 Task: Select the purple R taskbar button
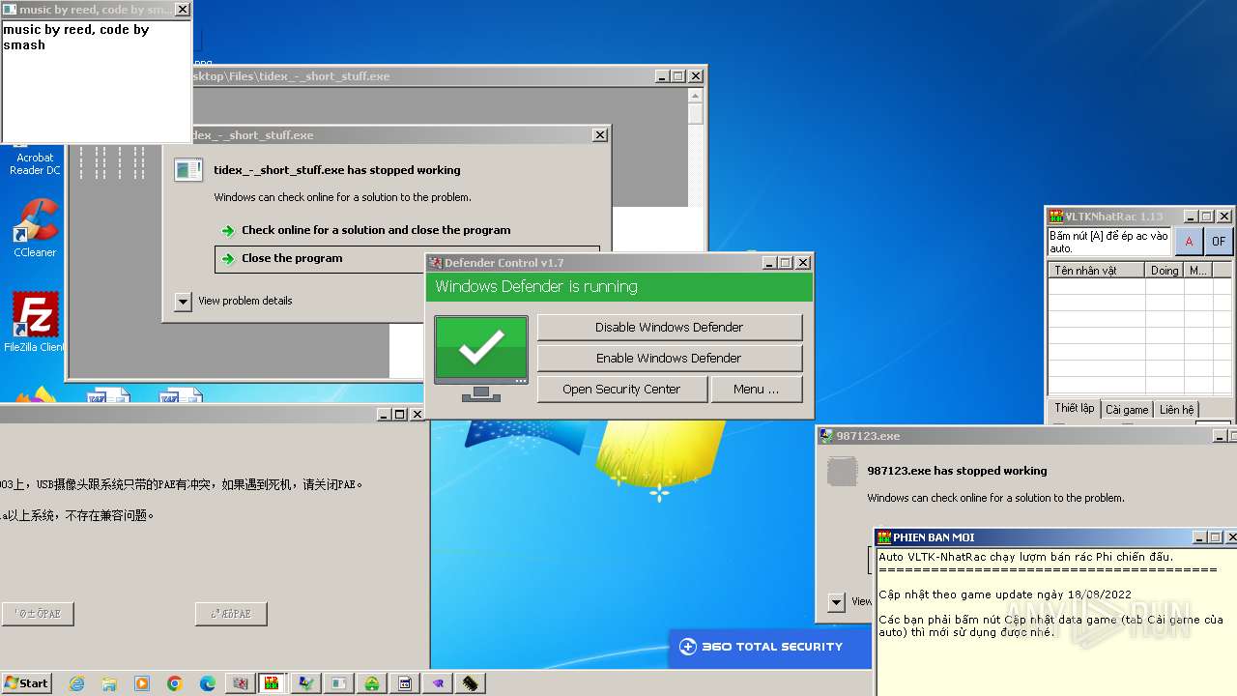click(x=438, y=683)
